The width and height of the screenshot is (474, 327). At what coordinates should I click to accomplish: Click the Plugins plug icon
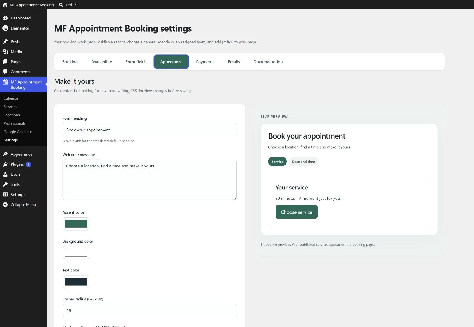(5, 164)
